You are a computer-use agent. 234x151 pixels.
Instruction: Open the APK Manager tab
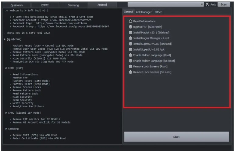point(144,12)
